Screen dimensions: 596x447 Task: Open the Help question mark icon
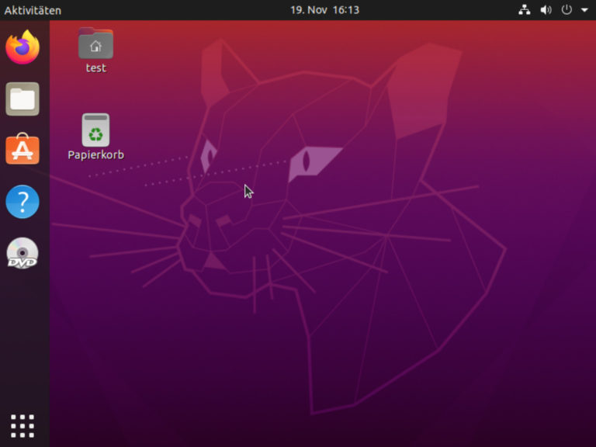point(23,202)
